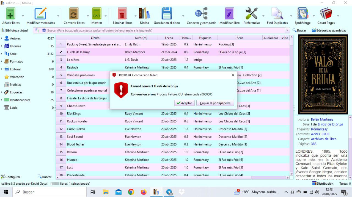Click the Modificar libro icon

point(229,13)
